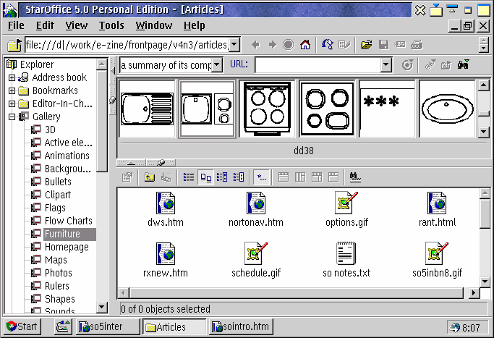Image resolution: width=494 pixels, height=338 pixels.
Task: Switch to so5inter taskbar button
Action: click(x=108, y=326)
